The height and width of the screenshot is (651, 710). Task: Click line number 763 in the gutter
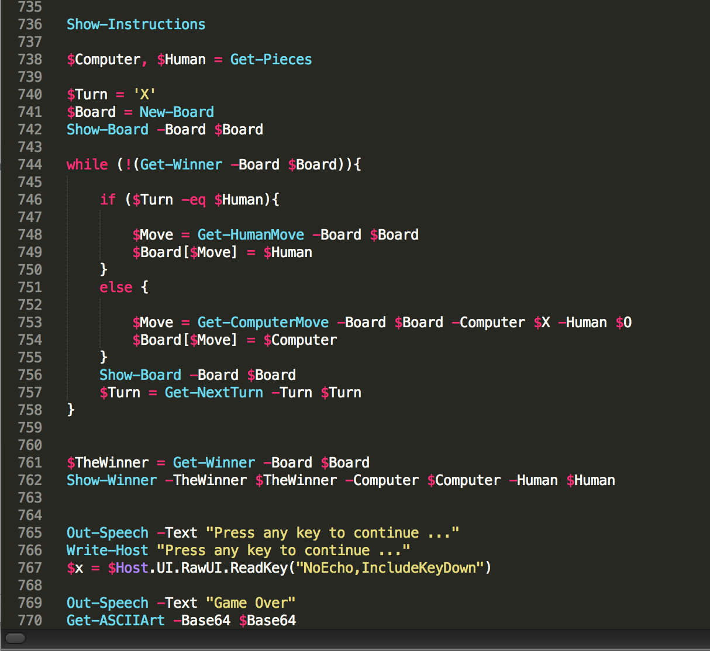coord(30,498)
